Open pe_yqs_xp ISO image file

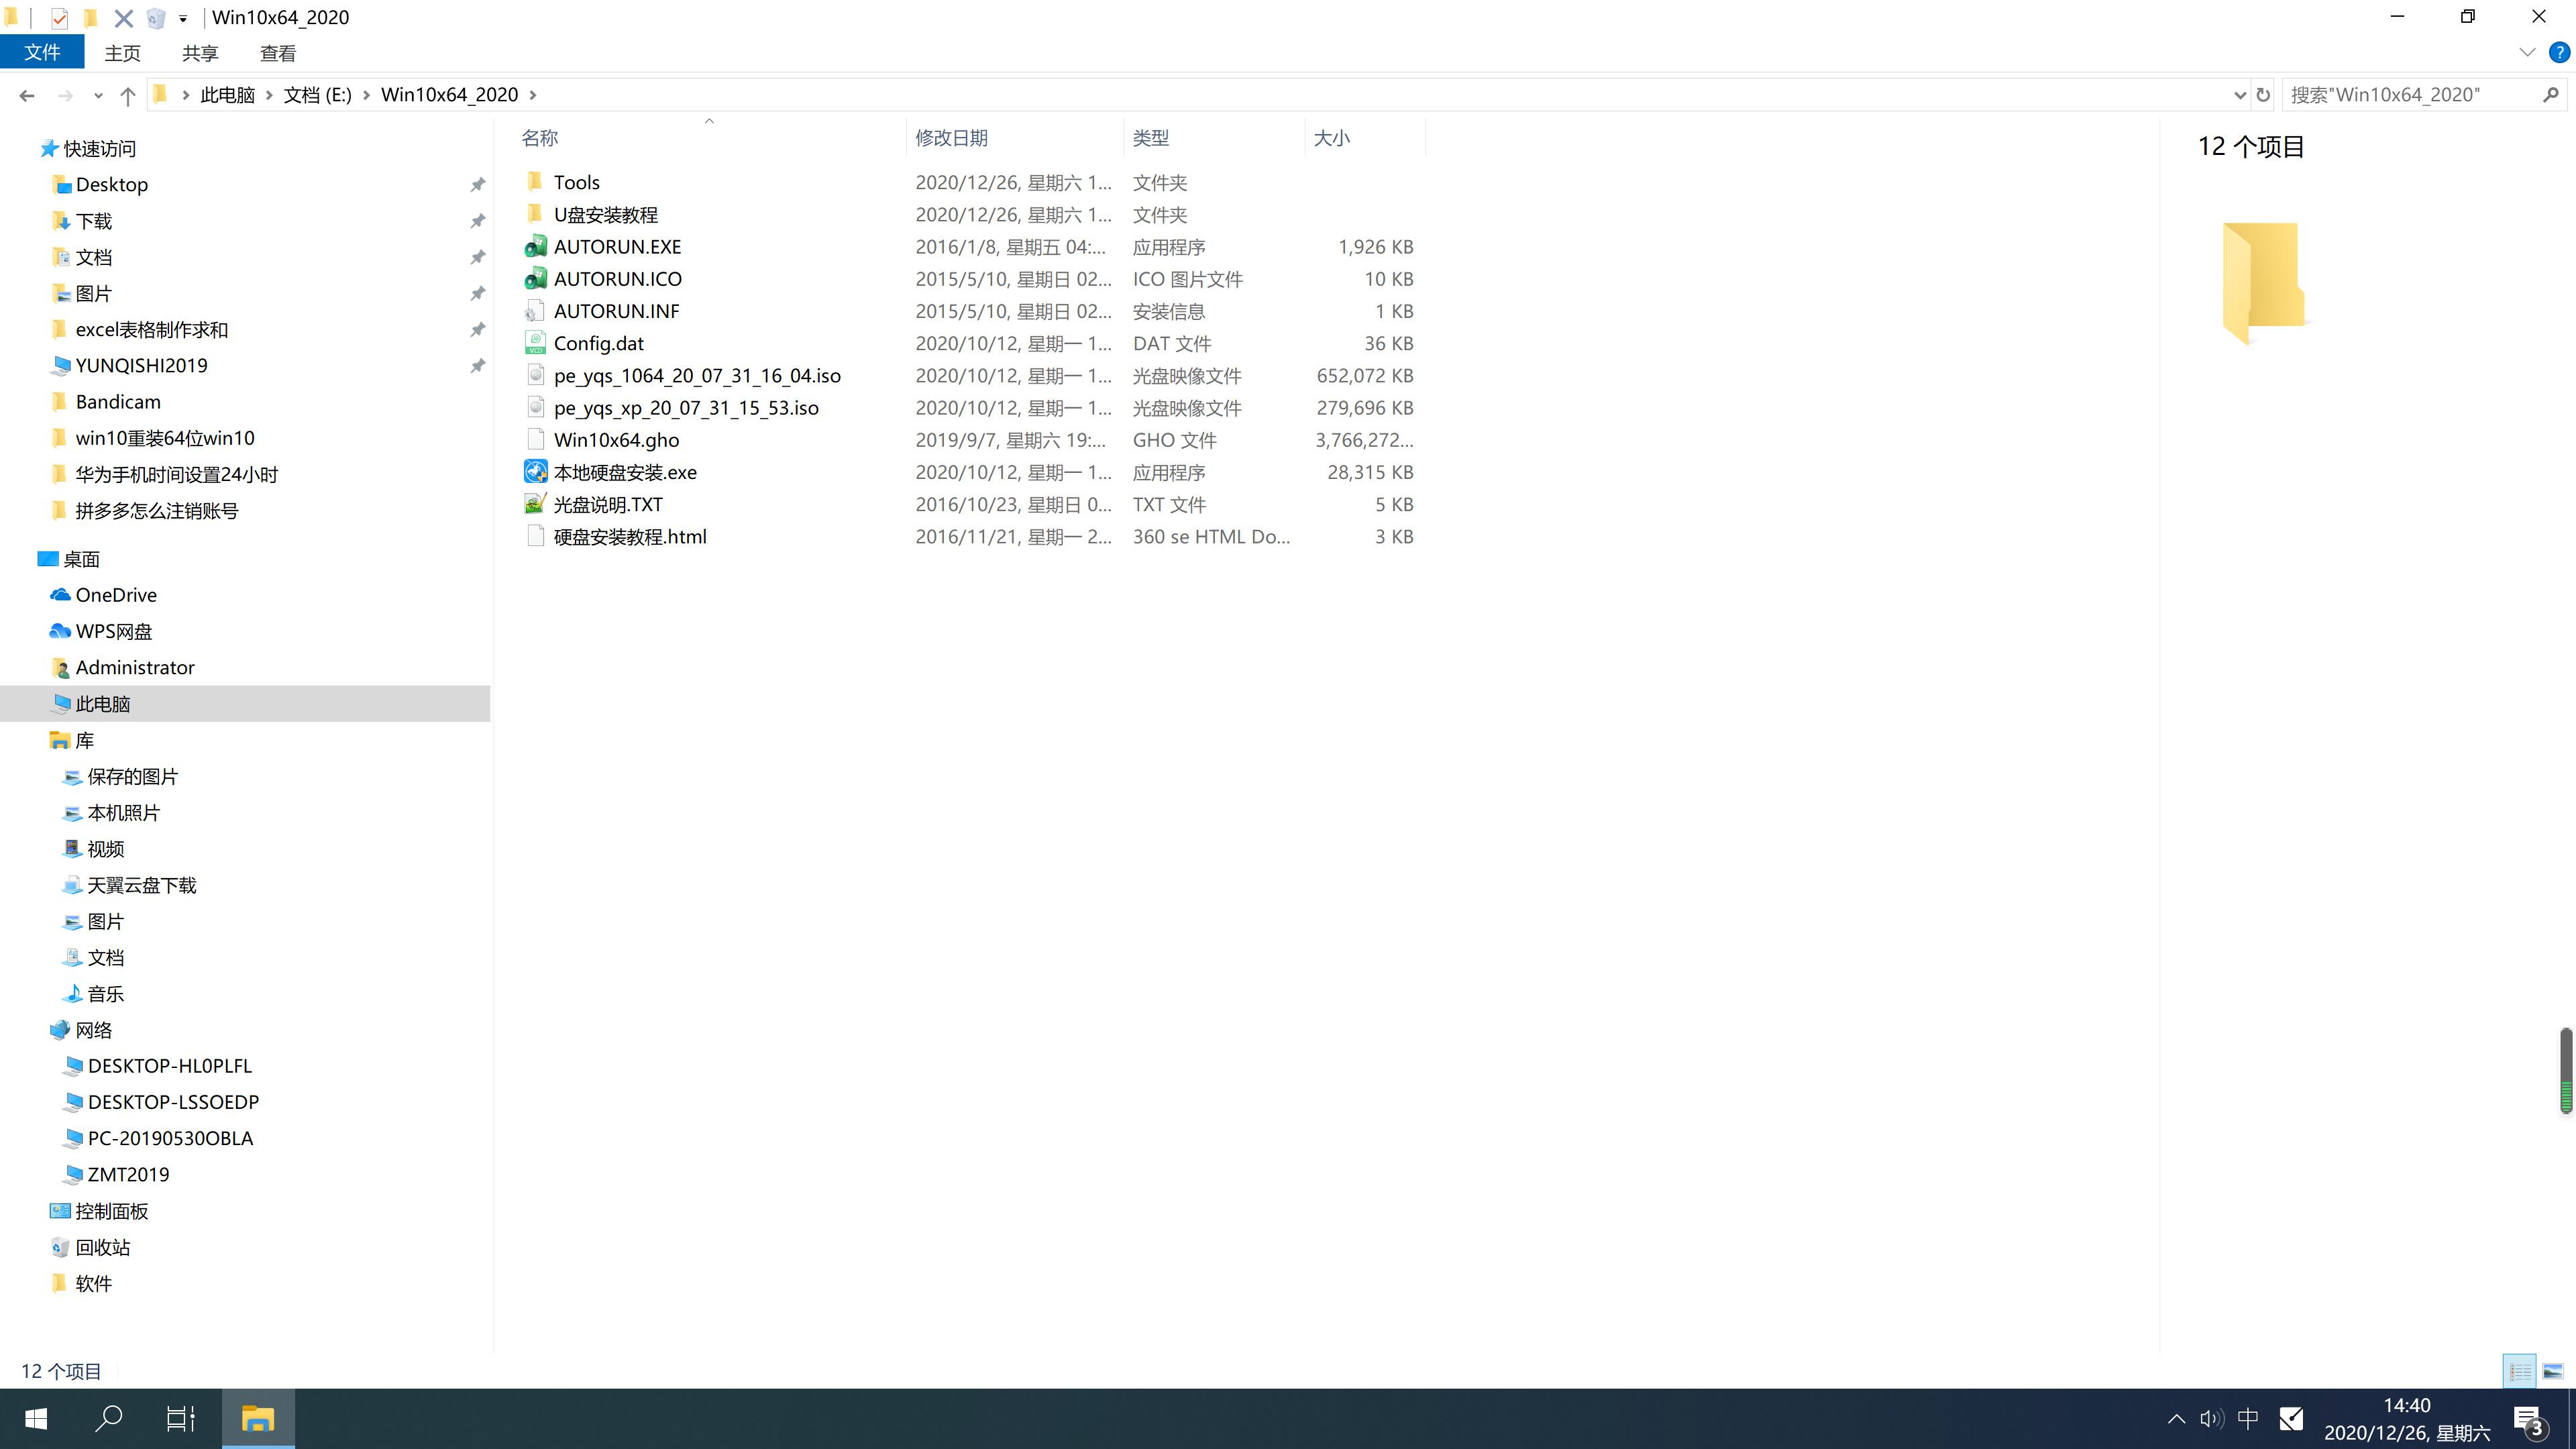point(686,407)
